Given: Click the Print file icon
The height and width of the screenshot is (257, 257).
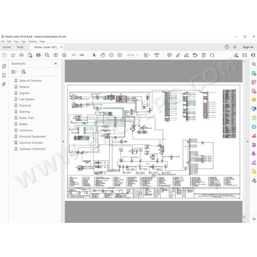Looking at the screenshot, I should pos(38,55).
